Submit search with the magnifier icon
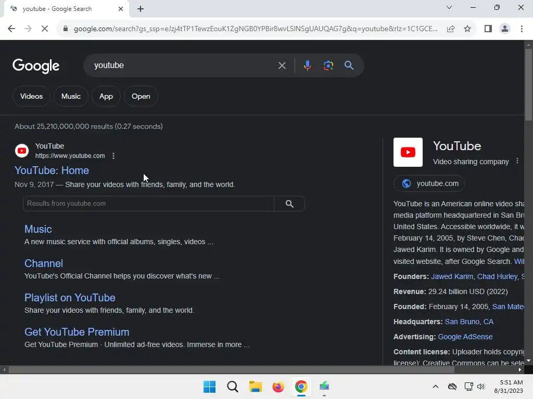This screenshot has height=399, width=533. coord(349,65)
